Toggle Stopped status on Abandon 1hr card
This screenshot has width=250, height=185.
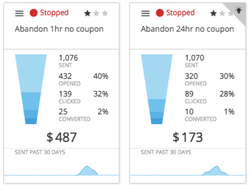(x=54, y=13)
